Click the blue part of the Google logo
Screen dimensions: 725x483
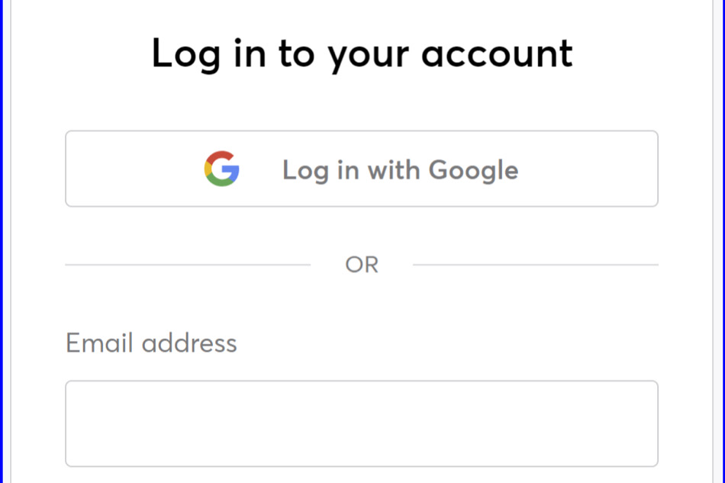coord(232,172)
